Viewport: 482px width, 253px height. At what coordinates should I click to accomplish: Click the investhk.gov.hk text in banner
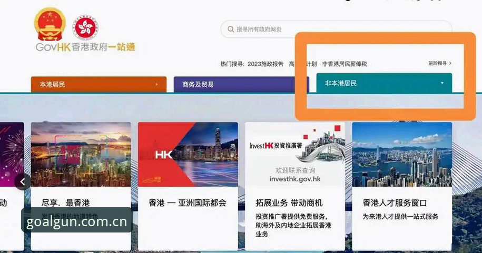click(295, 179)
